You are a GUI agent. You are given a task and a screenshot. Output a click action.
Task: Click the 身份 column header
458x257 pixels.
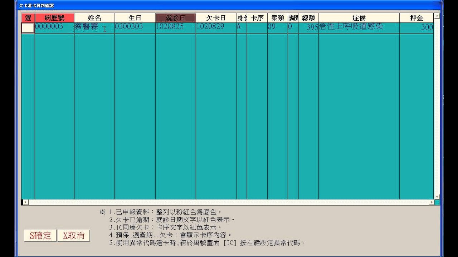tap(242, 18)
